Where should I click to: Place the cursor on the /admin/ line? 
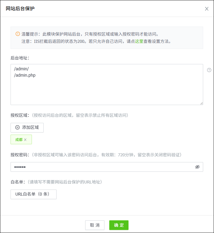21,69
